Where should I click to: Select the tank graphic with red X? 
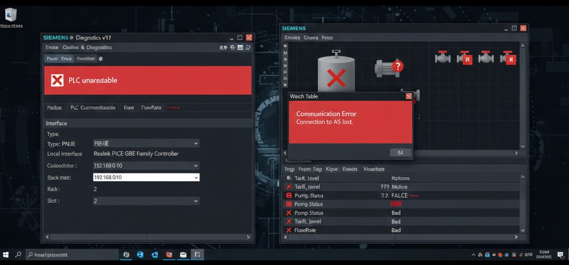tap(336, 70)
